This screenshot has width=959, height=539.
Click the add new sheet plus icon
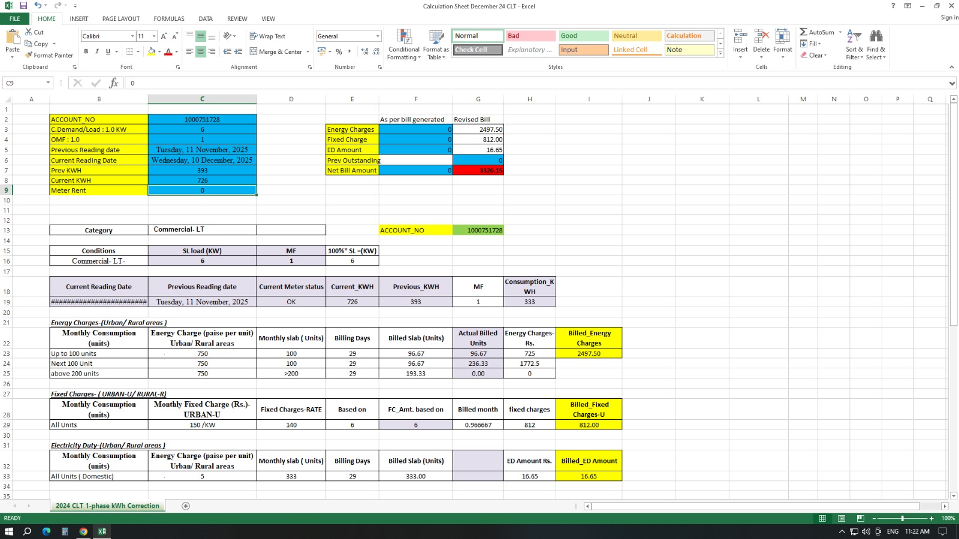coord(186,506)
